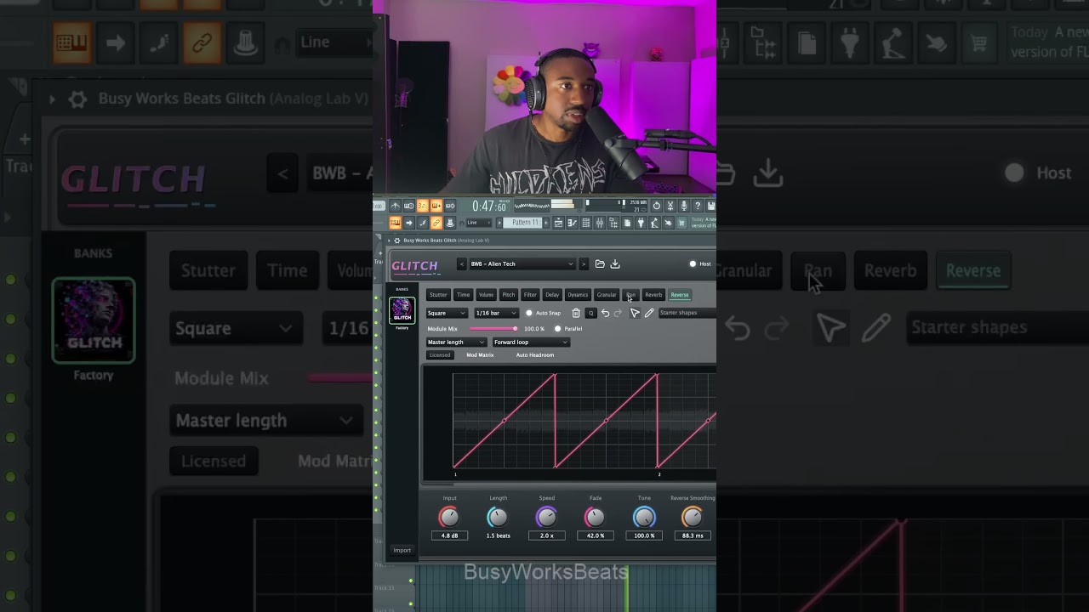This screenshot has height=612, width=1089.
Task: Click Auto Headroom
Action: (x=535, y=355)
